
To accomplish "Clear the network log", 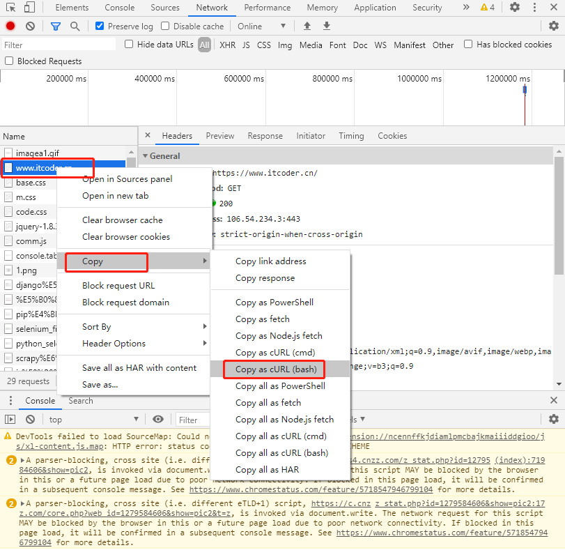I will [x=30, y=26].
